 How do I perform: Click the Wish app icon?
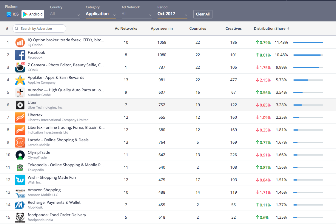pyautogui.click(x=20, y=180)
